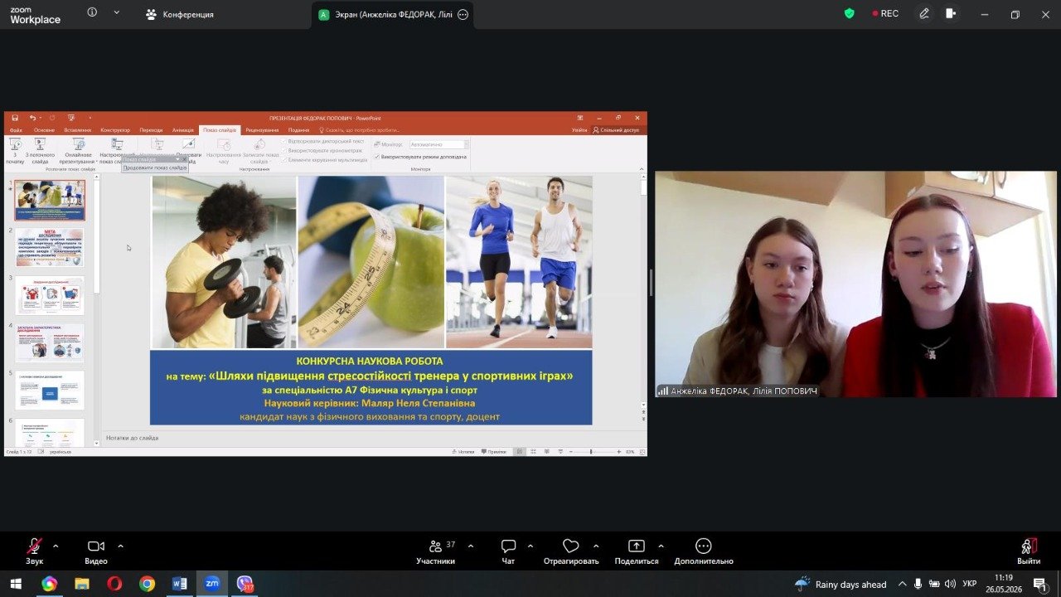Open the Файл tab in PowerPoint
Image resolution: width=1061 pixels, height=597 pixels.
click(16, 130)
